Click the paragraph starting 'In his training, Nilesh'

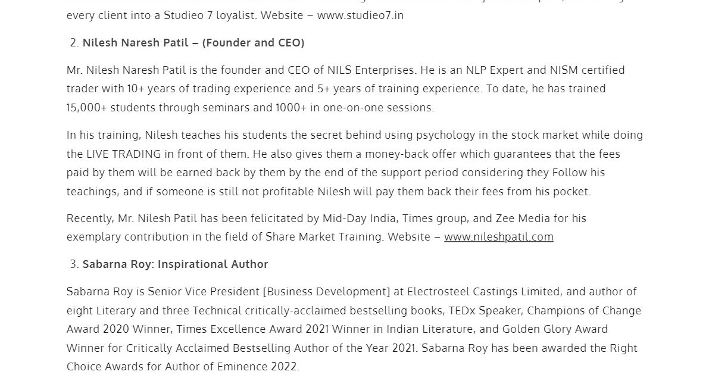click(355, 163)
